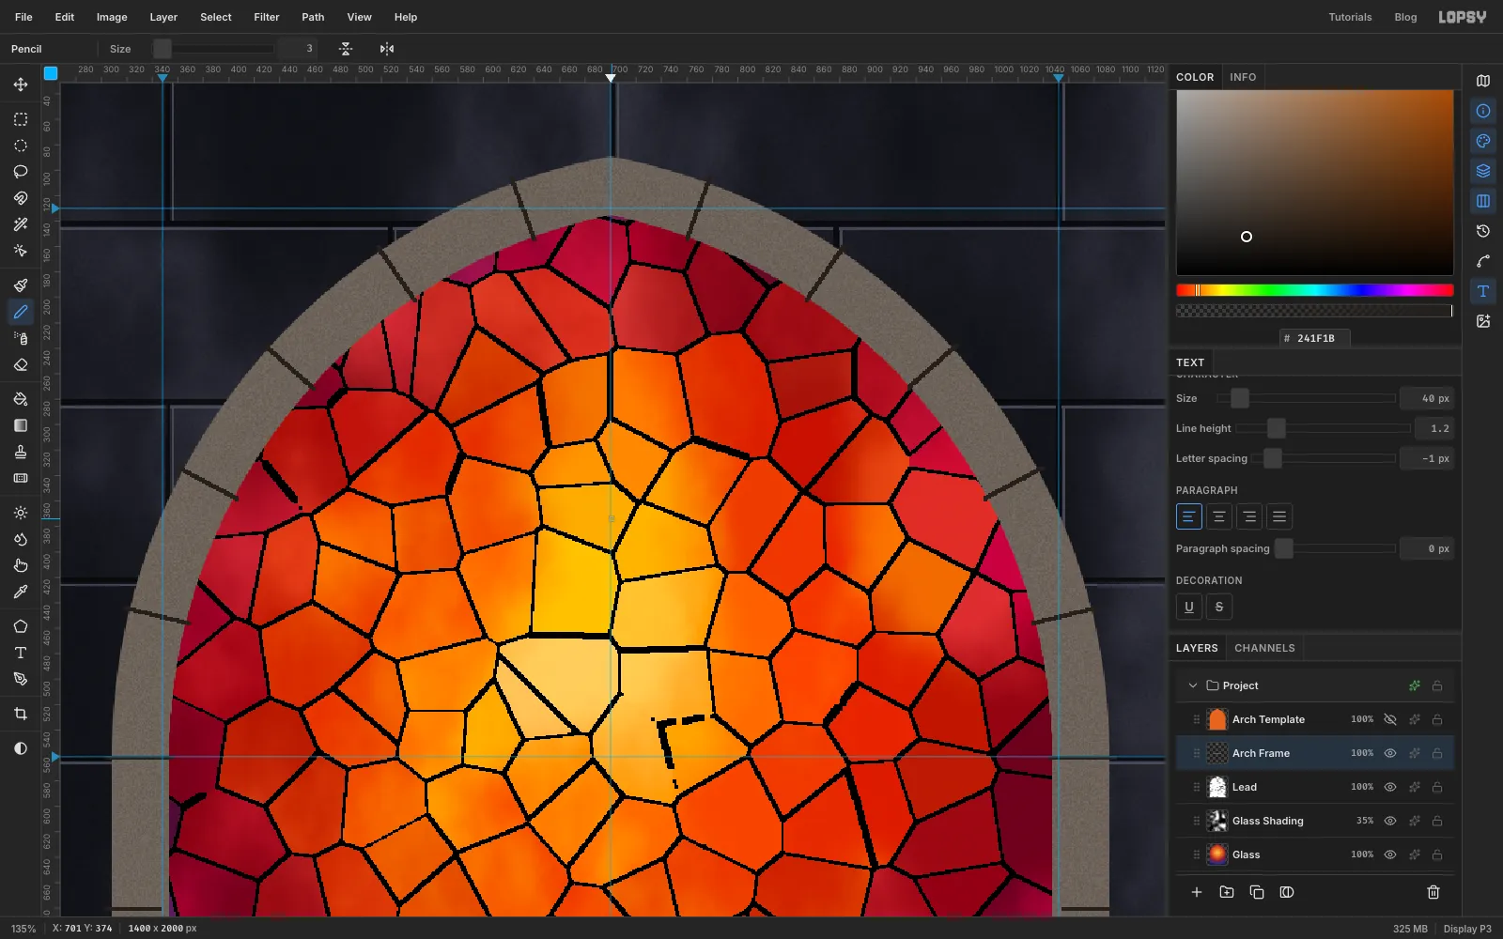Select the Move tool
The height and width of the screenshot is (939, 1503).
tap(21, 85)
